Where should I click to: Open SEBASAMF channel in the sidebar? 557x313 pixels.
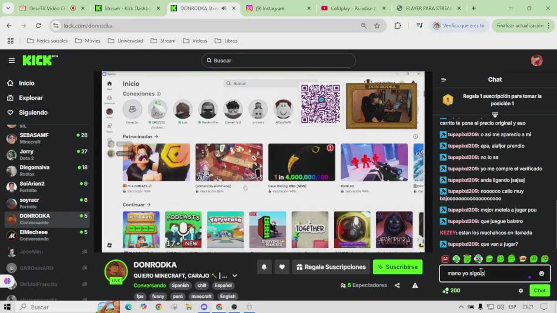47,138
